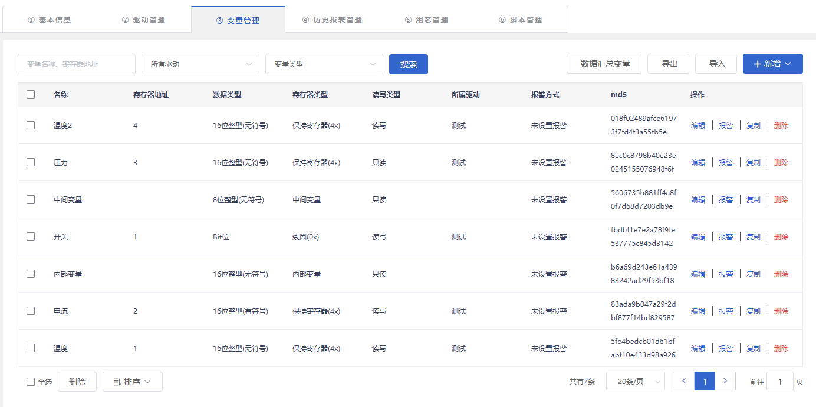Click 报警 for 压力 row
Screen dimensions: 816x407
point(726,163)
